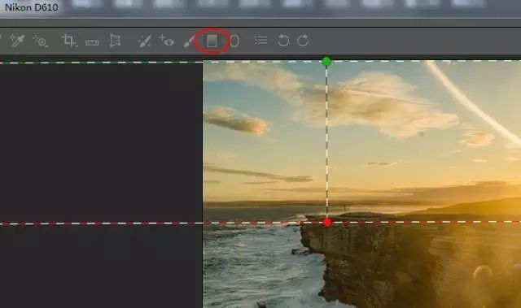The image size is (521, 308).
Task: Click the green gradient start handle
Action: (x=326, y=61)
